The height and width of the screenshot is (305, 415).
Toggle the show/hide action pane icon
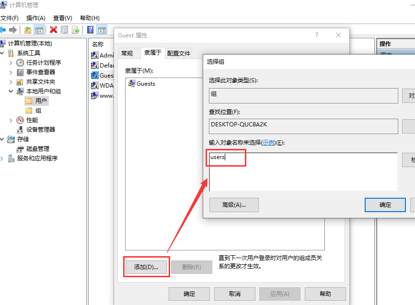click(102, 30)
